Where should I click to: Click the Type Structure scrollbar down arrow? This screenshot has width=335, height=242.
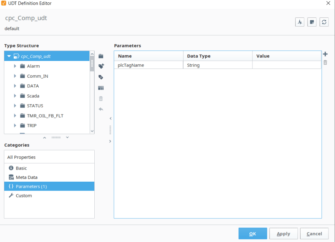click(92, 131)
